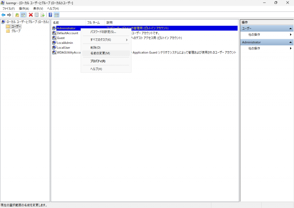The width and height of the screenshot is (294, 208).
Task: Click the Administrator user account icon
Action: coord(54,28)
